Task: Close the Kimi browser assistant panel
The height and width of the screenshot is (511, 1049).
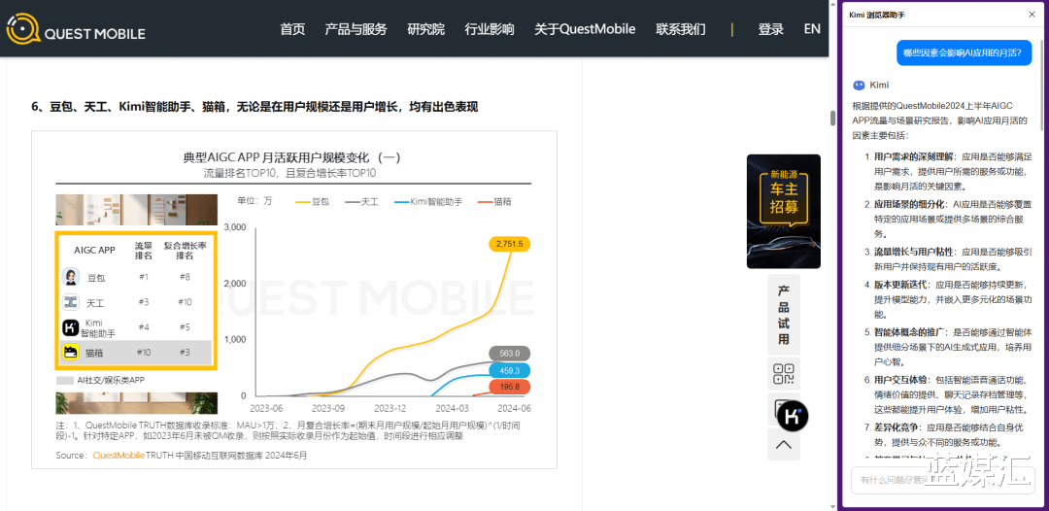Action: [x=1032, y=14]
